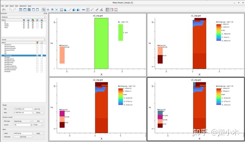Image resolution: width=245 pixels, height=142 pixels.
Task: Click the Reset range button
Action: pyautogui.click(x=38, y=113)
